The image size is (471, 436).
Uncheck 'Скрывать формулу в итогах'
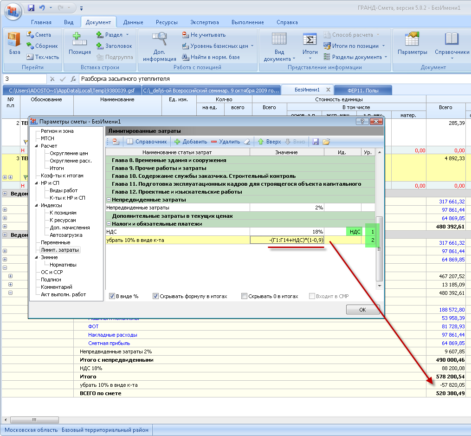[x=156, y=296]
